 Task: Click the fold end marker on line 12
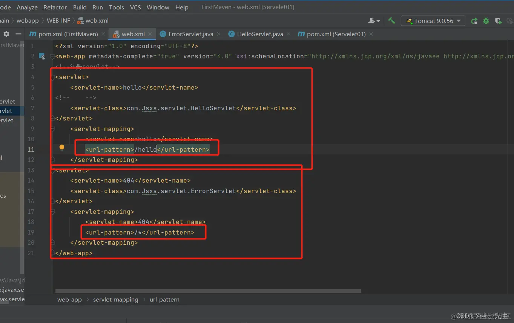[53, 160]
